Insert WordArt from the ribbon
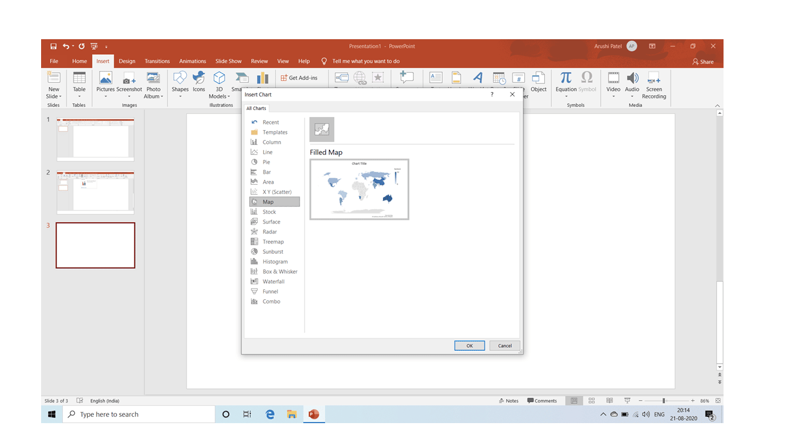Image resolution: width=797 pixels, height=448 pixels. pyautogui.click(x=477, y=78)
